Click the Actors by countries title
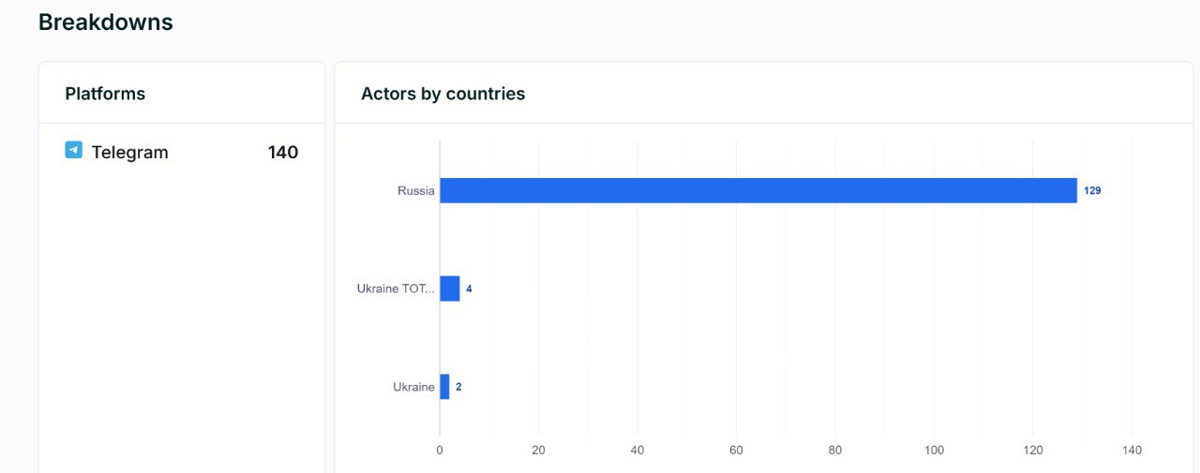The width and height of the screenshot is (1200, 473). pyautogui.click(x=442, y=94)
